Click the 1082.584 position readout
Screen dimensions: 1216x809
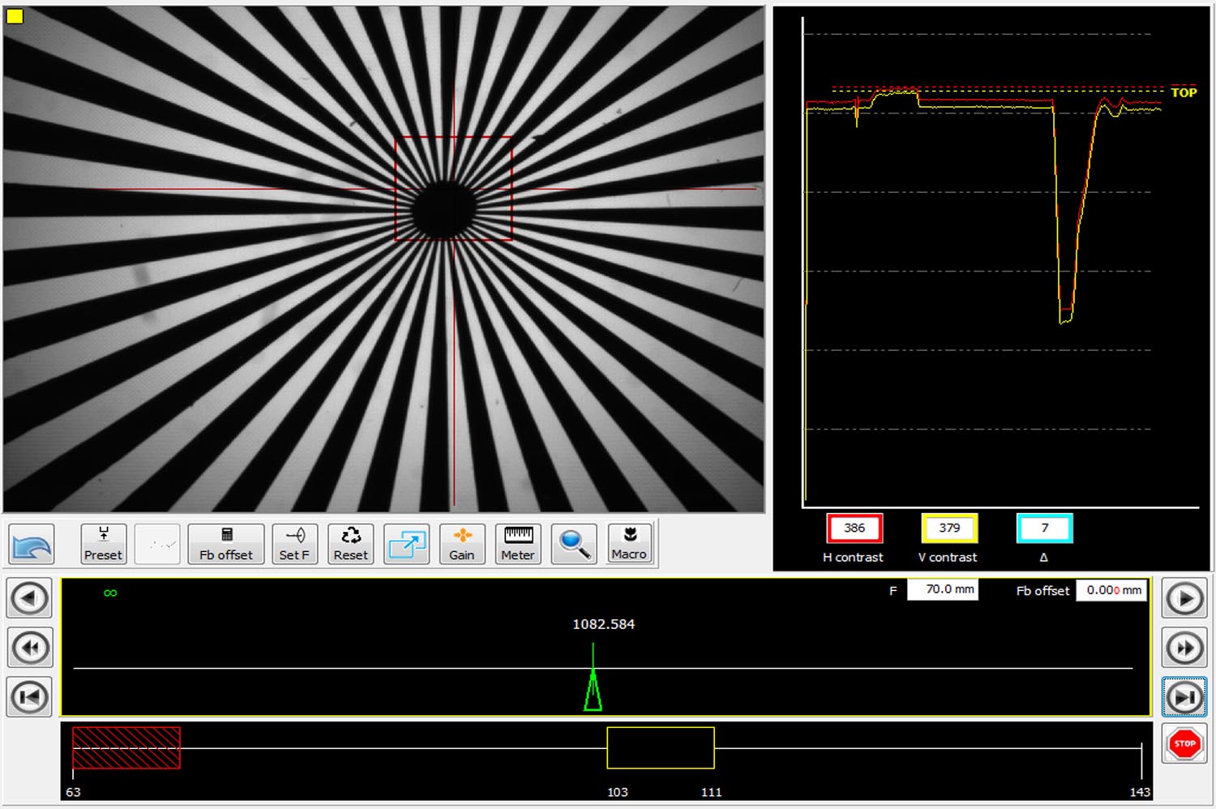coord(604,624)
